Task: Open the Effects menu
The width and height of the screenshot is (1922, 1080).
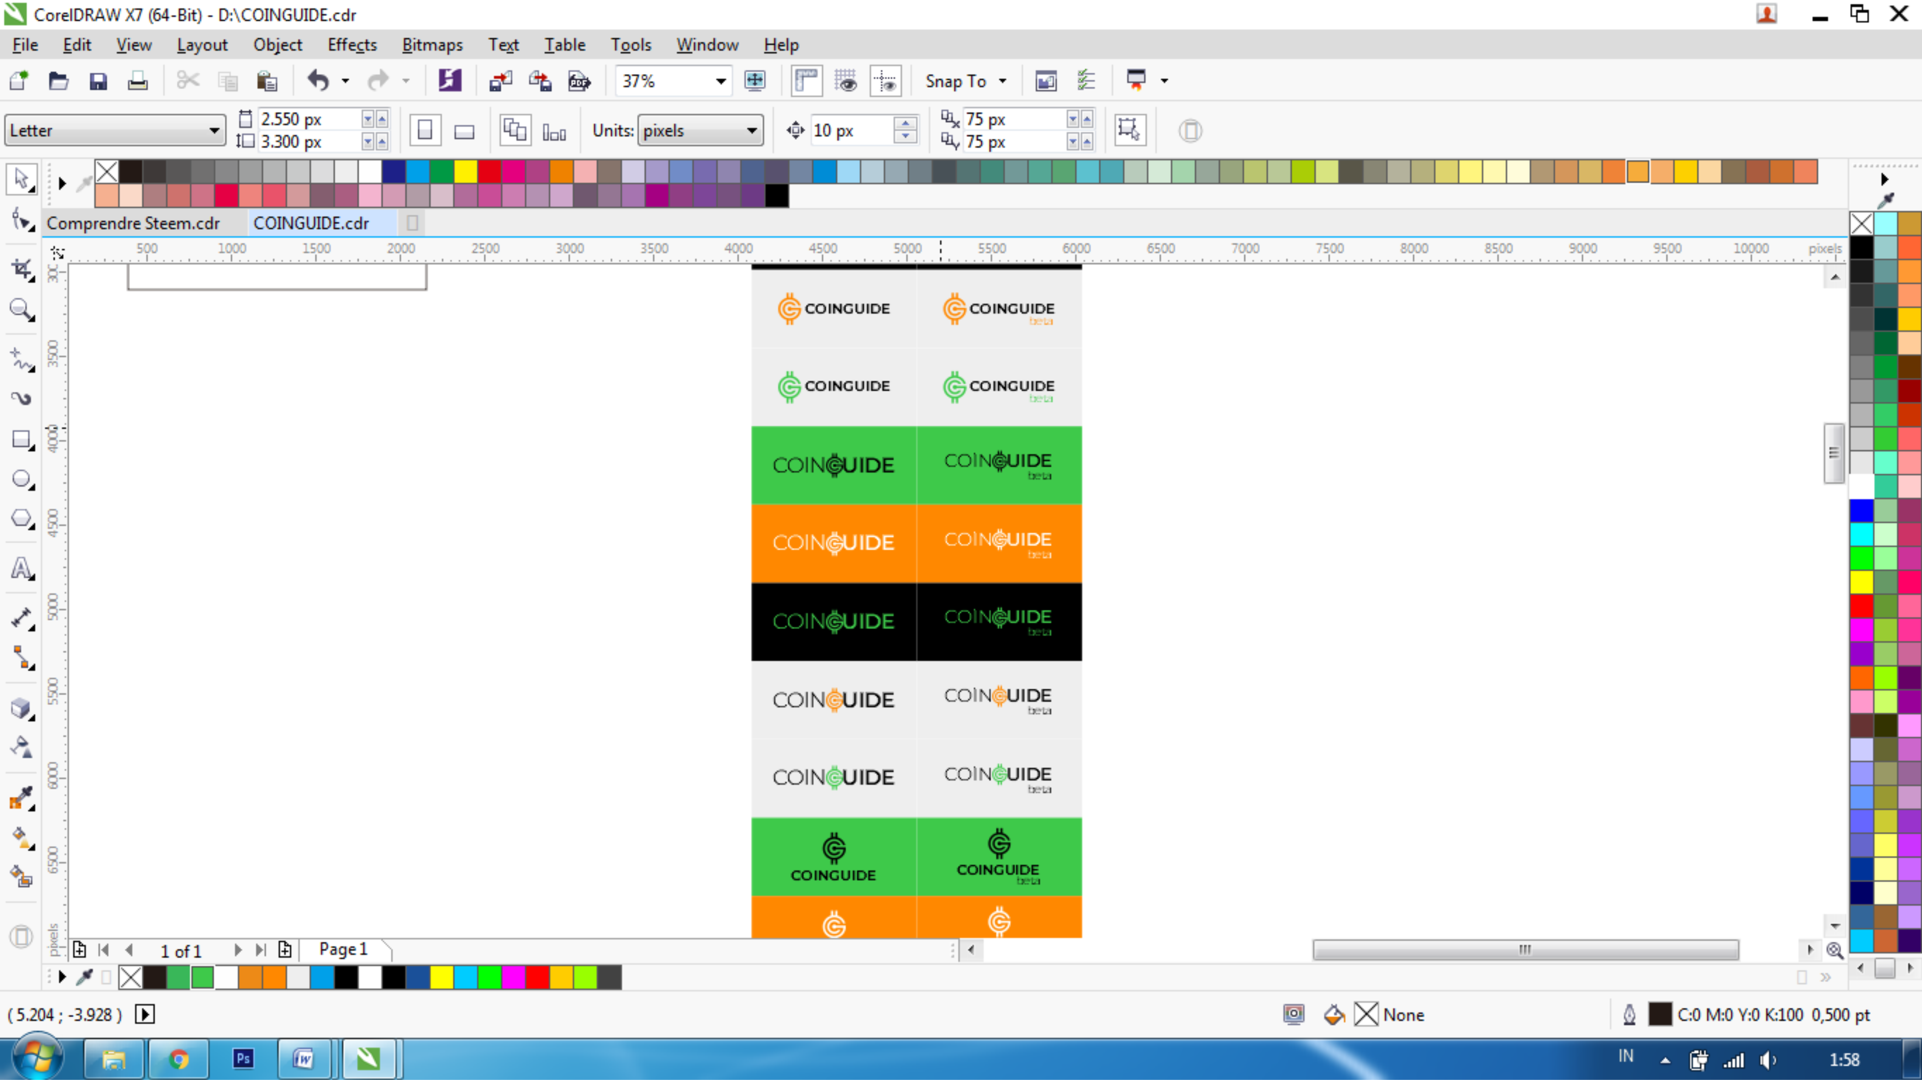Action: [352, 45]
